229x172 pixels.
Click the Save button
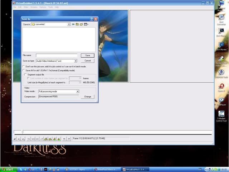pyautogui.click(x=87, y=56)
